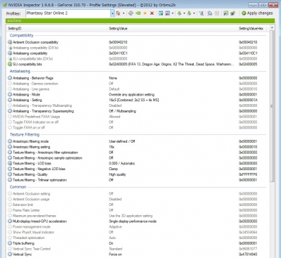
Task: Click the Phantasy Star Online 2 profile field
Action: tap(68, 13)
